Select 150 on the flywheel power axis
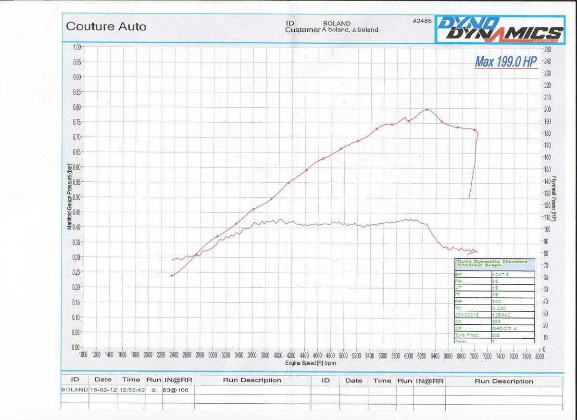This screenshot has height=420, width=577. [x=546, y=169]
